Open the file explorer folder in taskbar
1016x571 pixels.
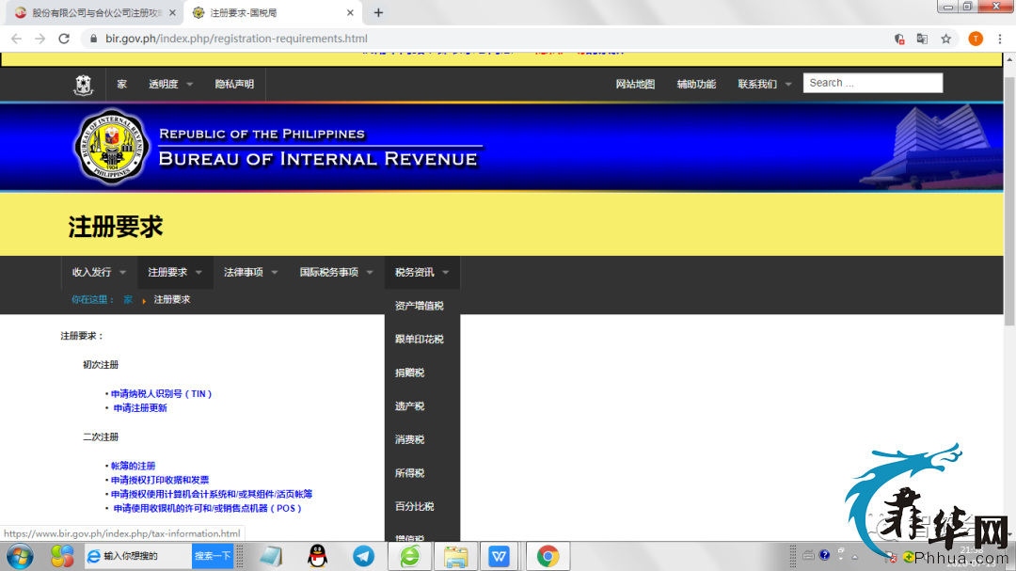455,556
